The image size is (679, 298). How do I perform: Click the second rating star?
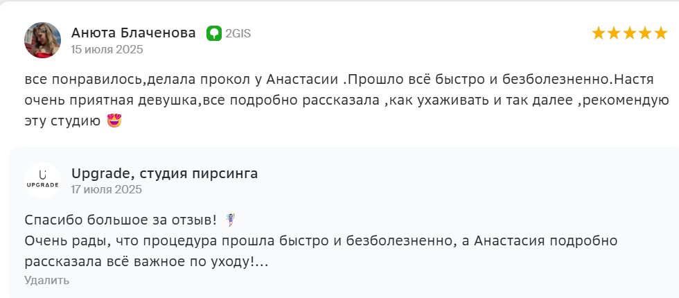click(615, 33)
